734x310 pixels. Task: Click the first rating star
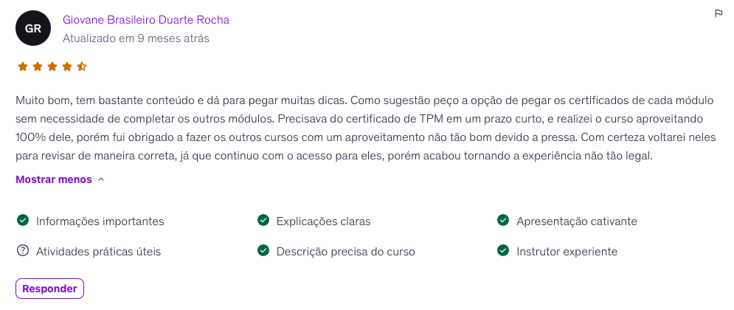click(23, 66)
